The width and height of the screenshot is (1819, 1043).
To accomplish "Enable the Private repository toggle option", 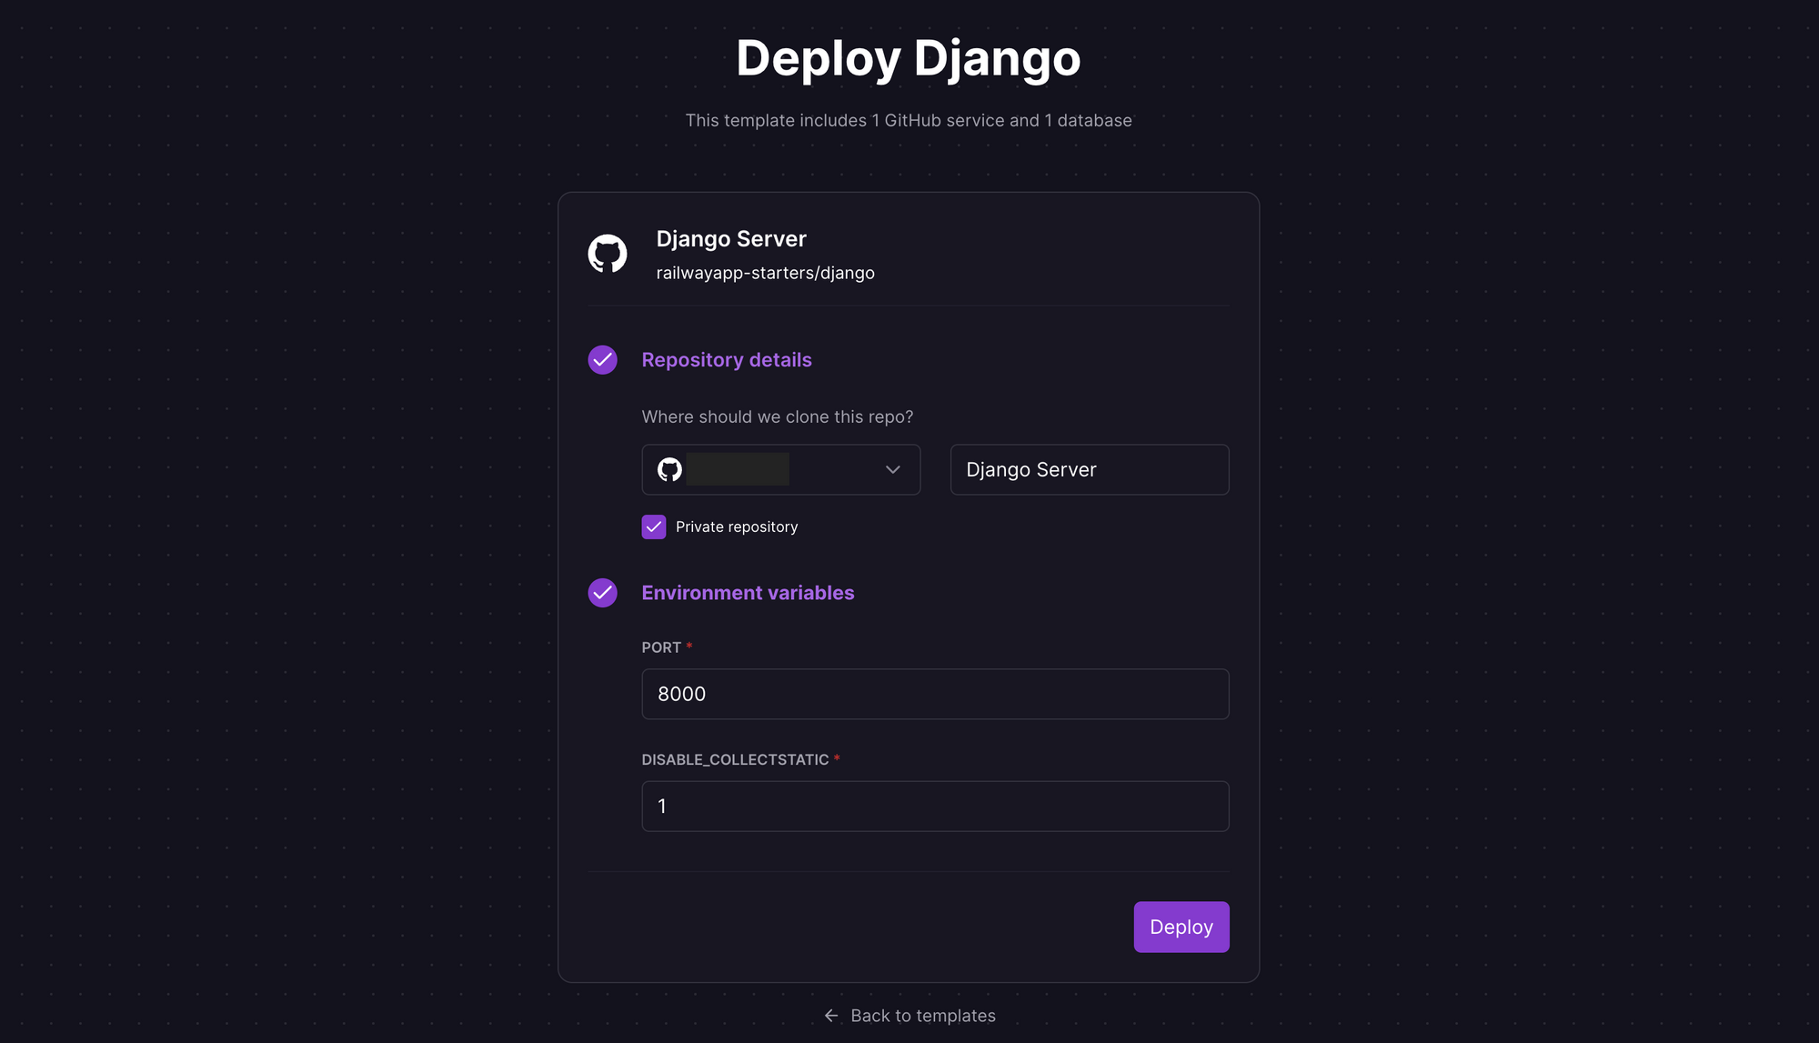I will click(x=653, y=526).
